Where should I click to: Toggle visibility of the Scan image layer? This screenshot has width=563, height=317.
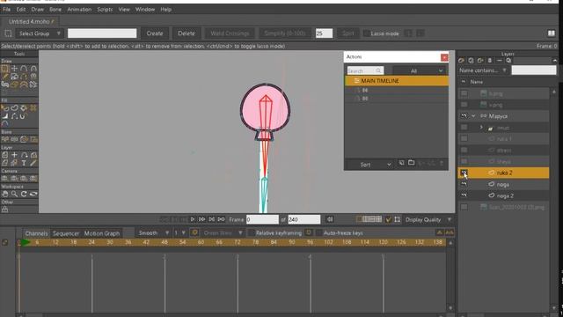click(464, 207)
